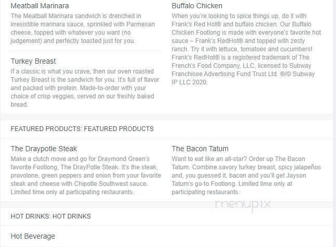
Task: Open The Draypotle Steak item
Action: pyautogui.click(x=44, y=149)
